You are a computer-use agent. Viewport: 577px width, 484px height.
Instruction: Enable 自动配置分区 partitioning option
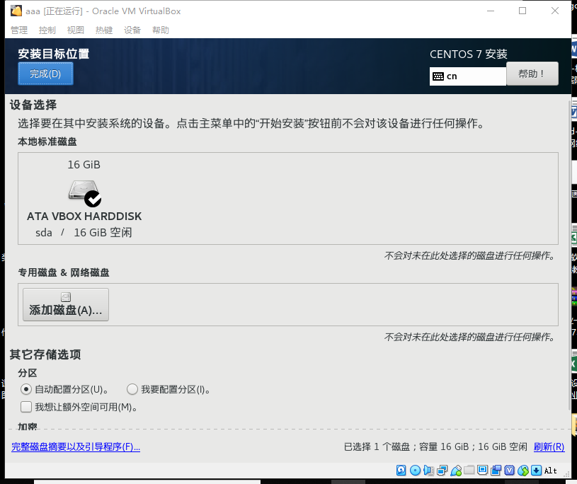click(26, 389)
